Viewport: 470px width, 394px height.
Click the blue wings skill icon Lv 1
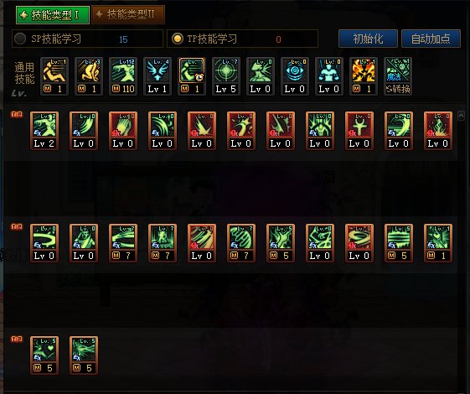pyautogui.click(x=158, y=76)
